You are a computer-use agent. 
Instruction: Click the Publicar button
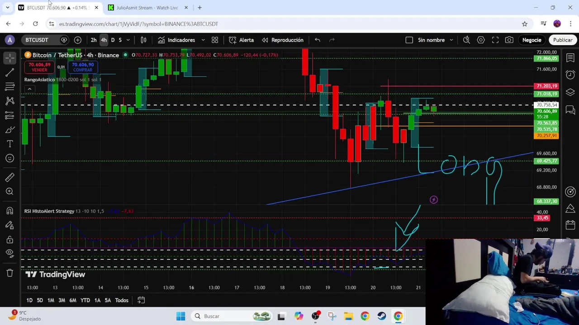point(563,40)
